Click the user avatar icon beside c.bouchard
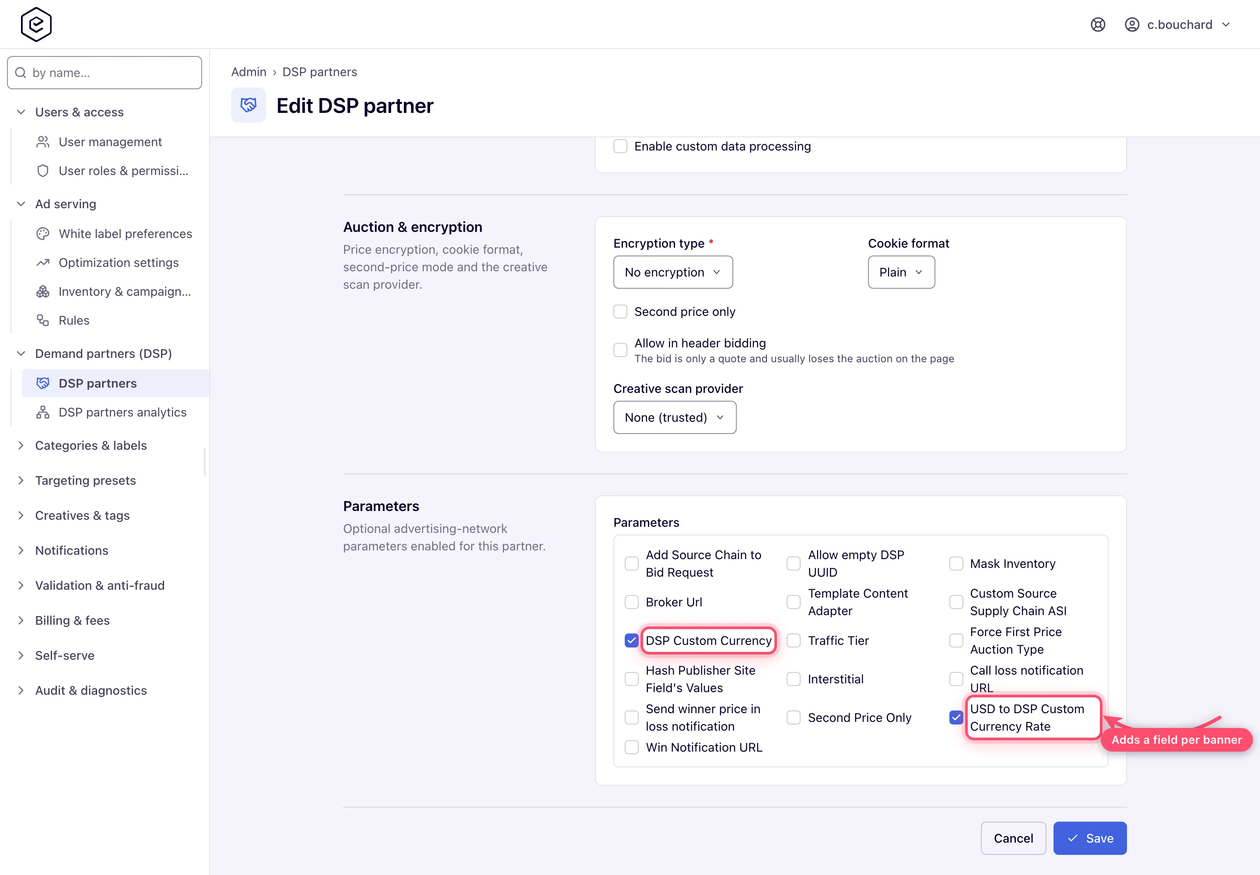 point(1132,24)
